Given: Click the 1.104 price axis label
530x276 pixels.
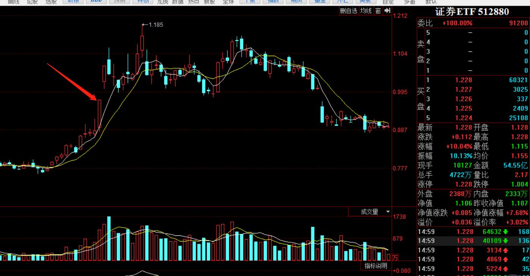Looking at the screenshot, I should 401,53.
